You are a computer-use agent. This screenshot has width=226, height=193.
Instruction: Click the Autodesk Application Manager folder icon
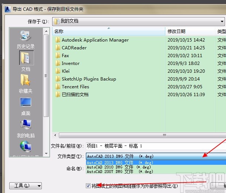[58, 40]
